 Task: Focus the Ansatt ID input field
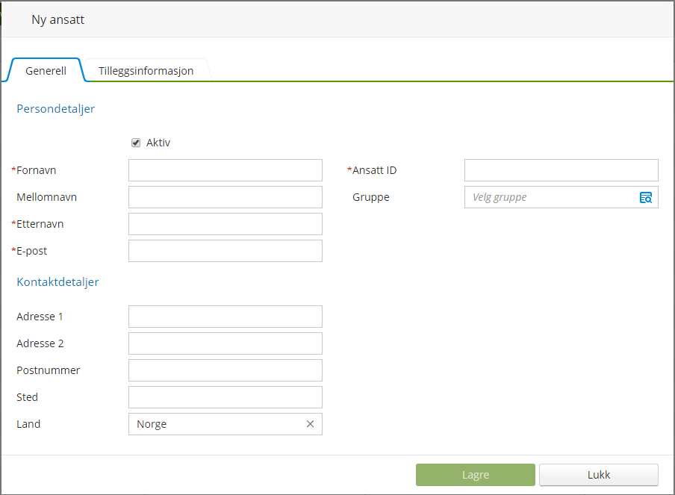(x=561, y=170)
